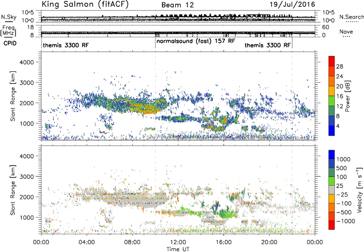Screen dimensions: 364x252
Task: Click the "Velocity [m s-1]" colorbar title
Action: [x=359, y=190]
